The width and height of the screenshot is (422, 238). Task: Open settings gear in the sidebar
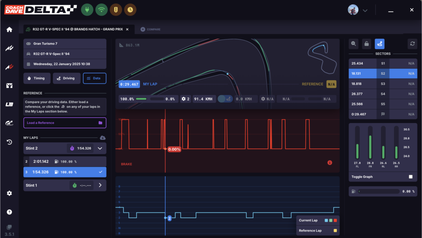tap(9, 193)
